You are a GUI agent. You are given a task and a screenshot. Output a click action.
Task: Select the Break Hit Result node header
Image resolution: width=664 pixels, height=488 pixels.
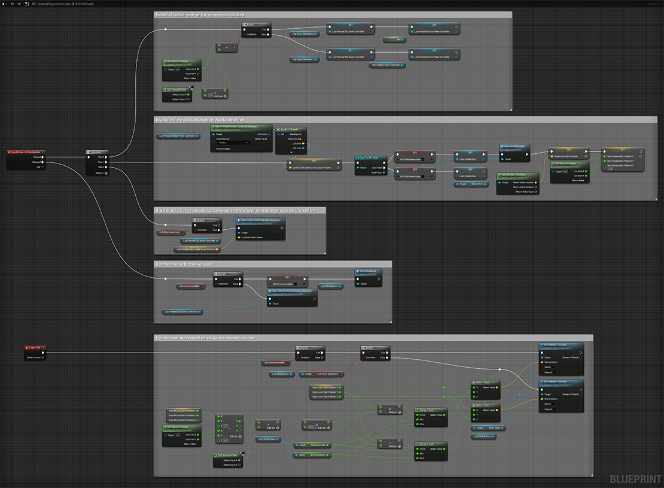291,129
